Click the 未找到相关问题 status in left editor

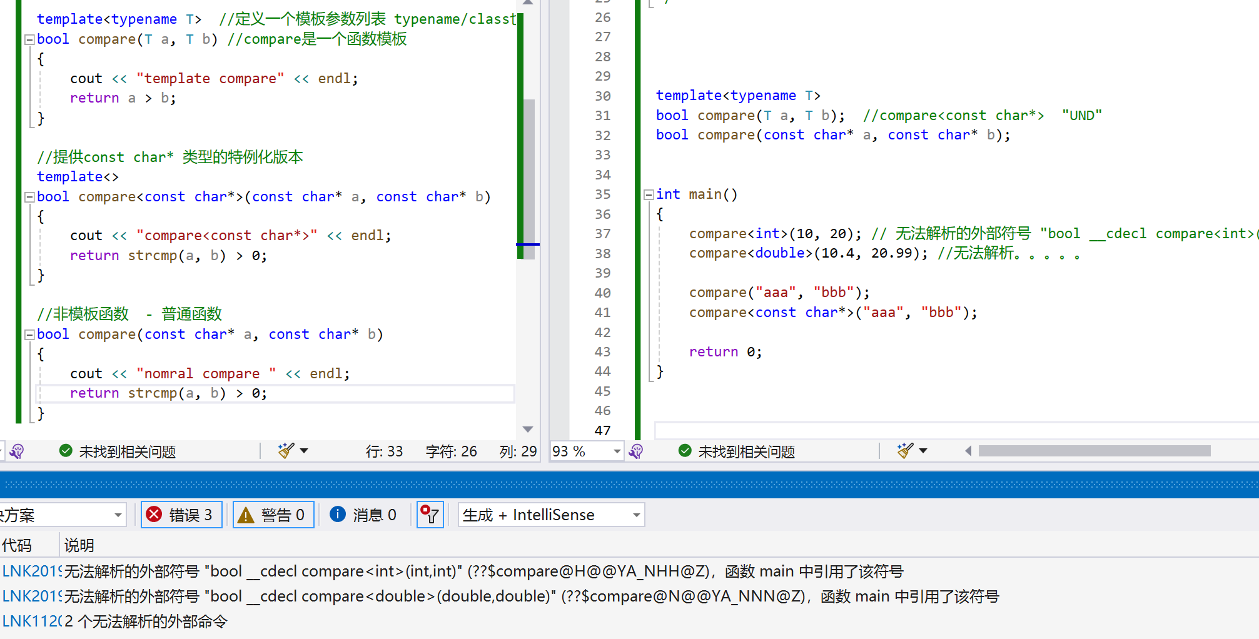(128, 451)
